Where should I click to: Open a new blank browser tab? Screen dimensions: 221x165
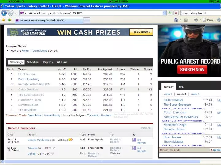pyautogui.click(x=87, y=20)
